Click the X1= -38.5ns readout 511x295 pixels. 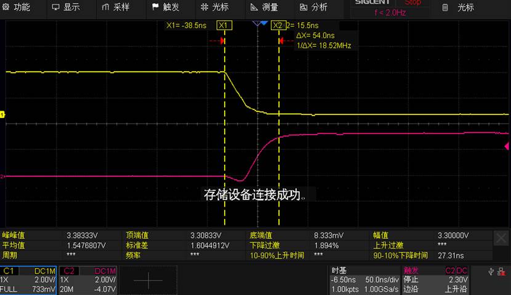pyautogui.click(x=186, y=25)
